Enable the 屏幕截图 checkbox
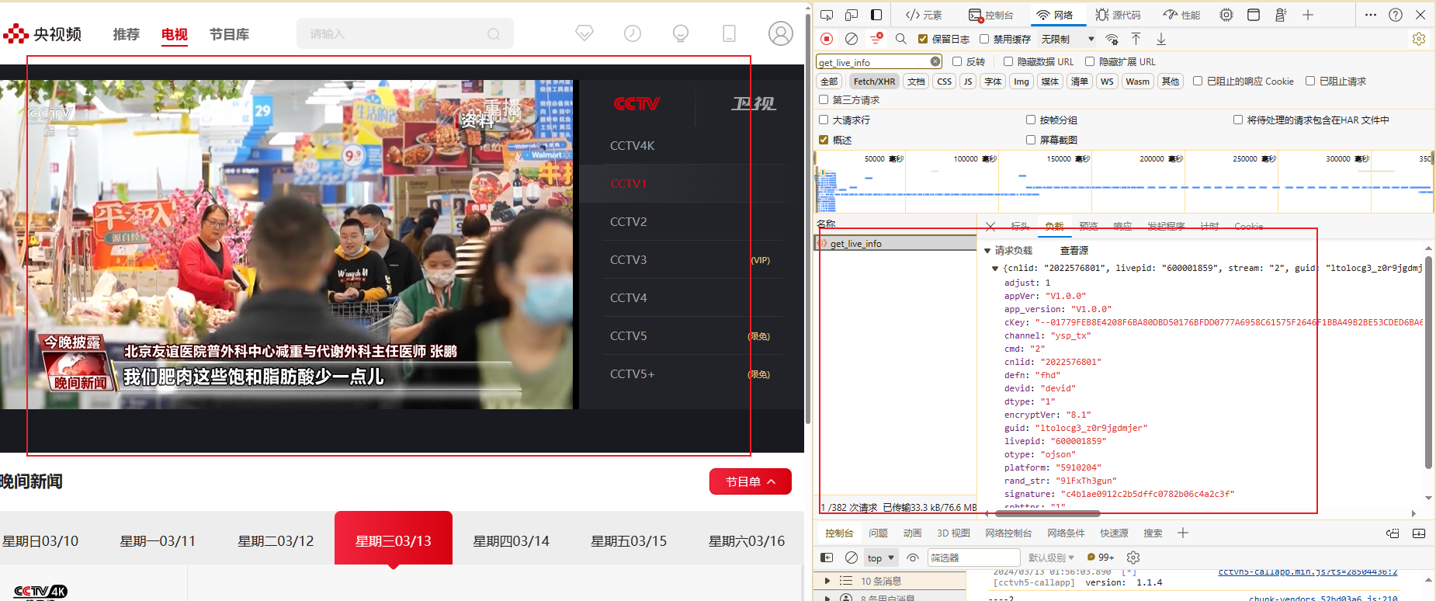Image resolution: width=1436 pixels, height=601 pixels. 1031,140
